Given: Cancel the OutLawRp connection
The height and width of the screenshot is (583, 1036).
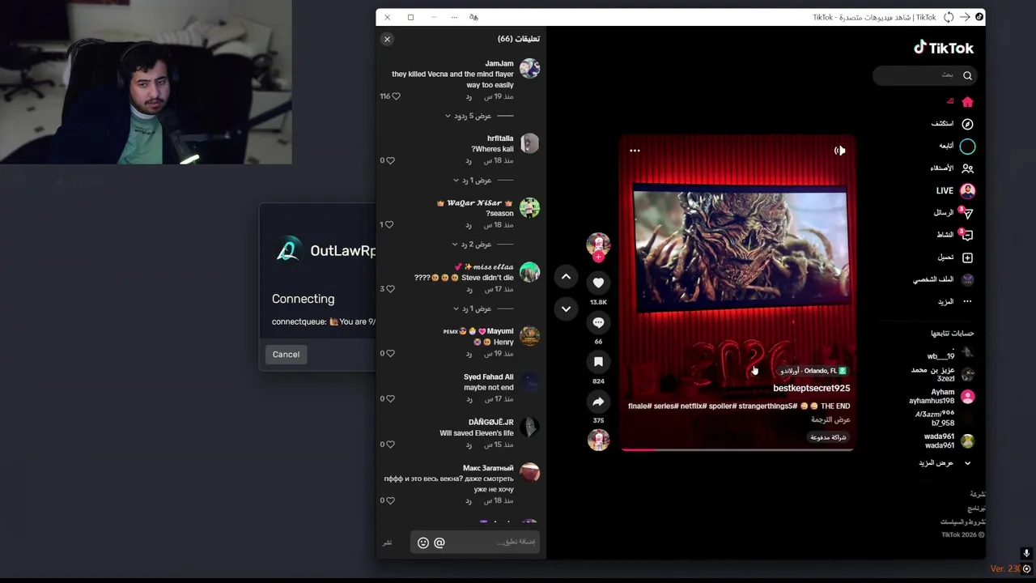Looking at the screenshot, I should [286, 354].
